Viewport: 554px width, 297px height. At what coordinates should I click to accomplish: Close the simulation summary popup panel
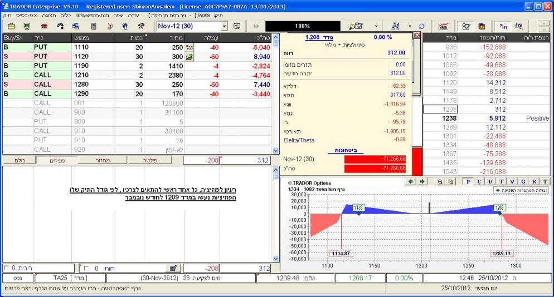click(417, 35)
